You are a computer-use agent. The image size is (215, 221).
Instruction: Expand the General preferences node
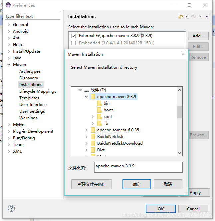click(x=9, y=25)
